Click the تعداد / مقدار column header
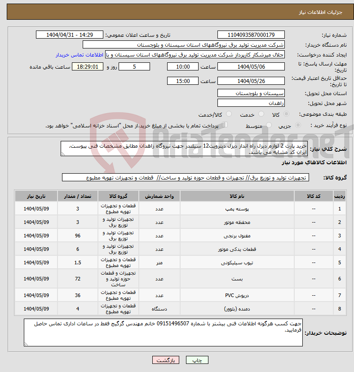Viewport: 354px width, 372px height. coord(78,196)
